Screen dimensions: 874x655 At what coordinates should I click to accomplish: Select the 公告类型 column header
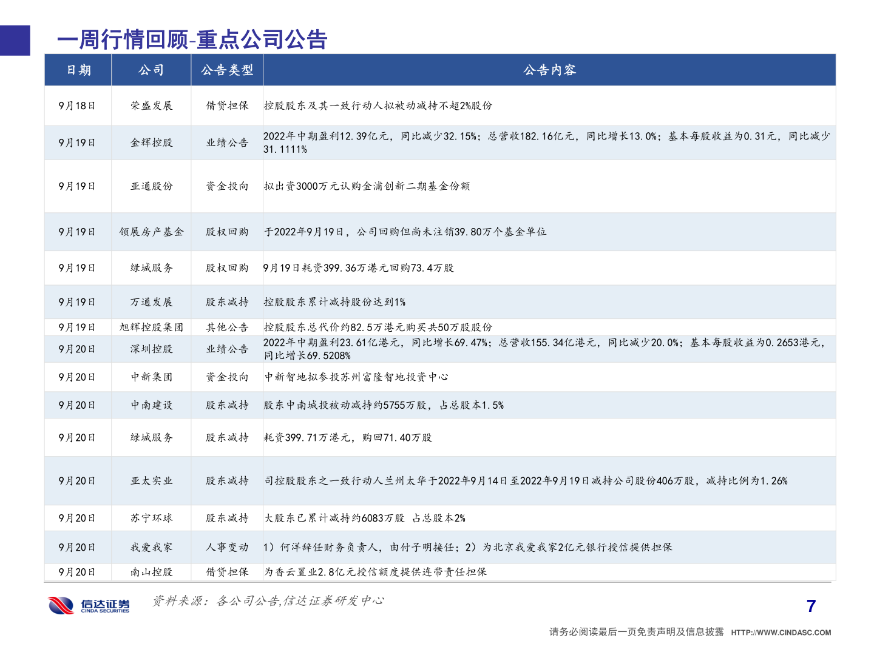[x=226, y=70]
